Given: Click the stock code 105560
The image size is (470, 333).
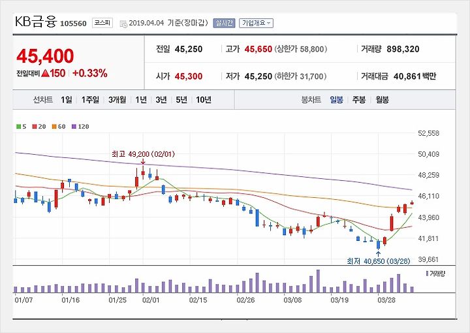Looking at the screenshot, I should click(73, 24).
